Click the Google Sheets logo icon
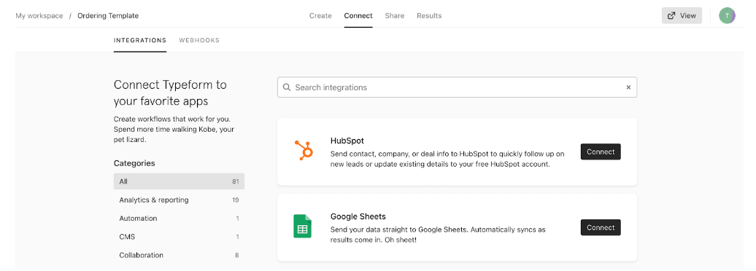This screenshot has width=756, height=271. pyautogui.click(x=302, y=227)
